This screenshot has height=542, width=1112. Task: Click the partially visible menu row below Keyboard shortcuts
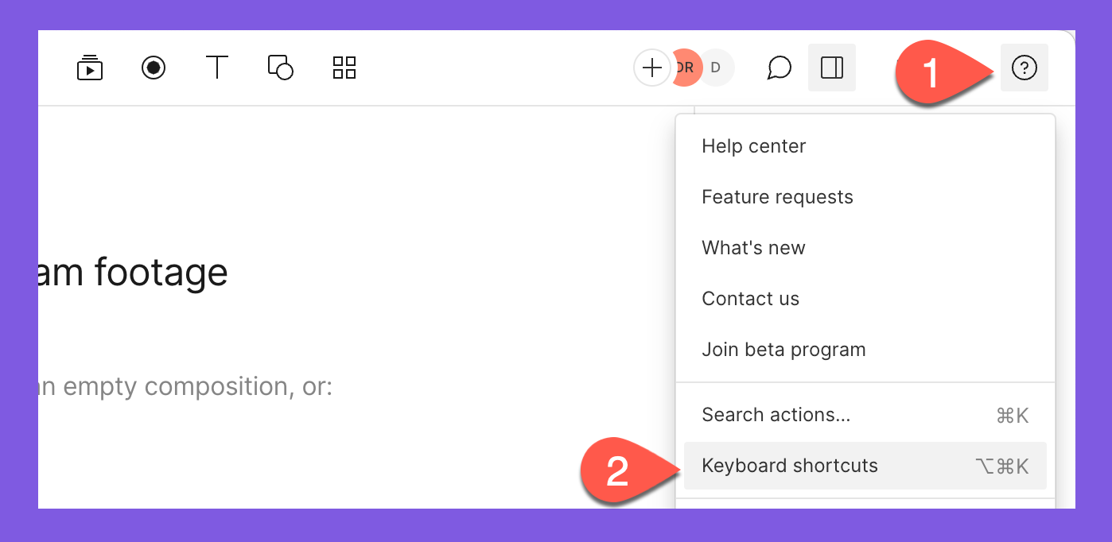(865, 505)
